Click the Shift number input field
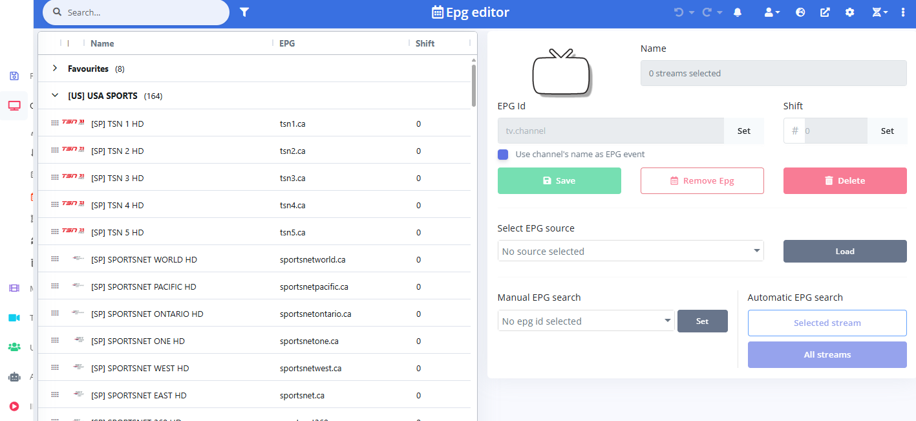The height and width of the screenshot is (421, 916). (835, 131)
